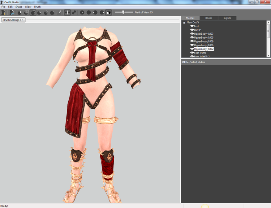
Task: Pick the Deflate brush tool
Action: click(x=39, y=12)
